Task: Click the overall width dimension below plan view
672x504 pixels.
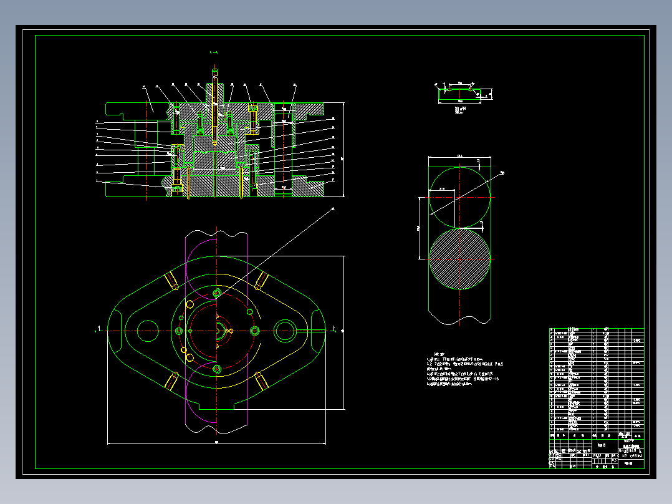Action: 216,443
